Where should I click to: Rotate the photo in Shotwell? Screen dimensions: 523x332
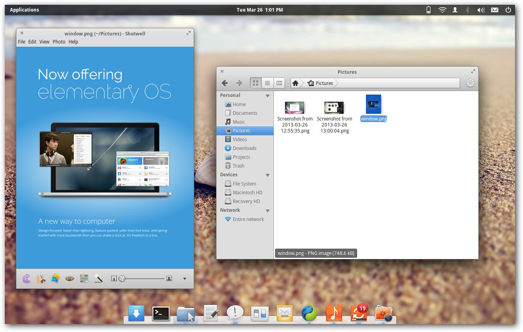(26, 279)
